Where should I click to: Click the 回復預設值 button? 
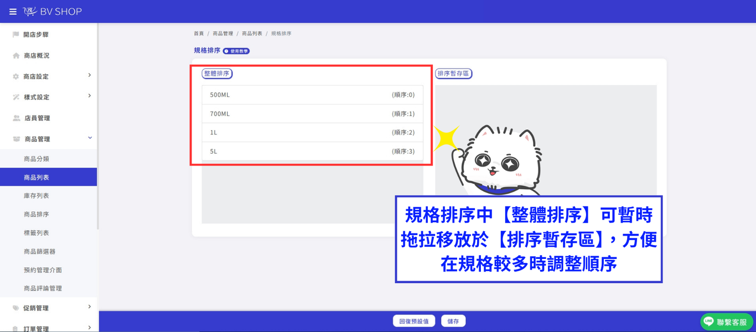point(414,321)
